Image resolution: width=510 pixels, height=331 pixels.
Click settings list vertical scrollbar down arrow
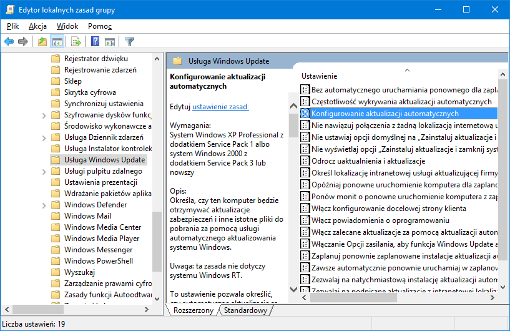tap(503, 287)
